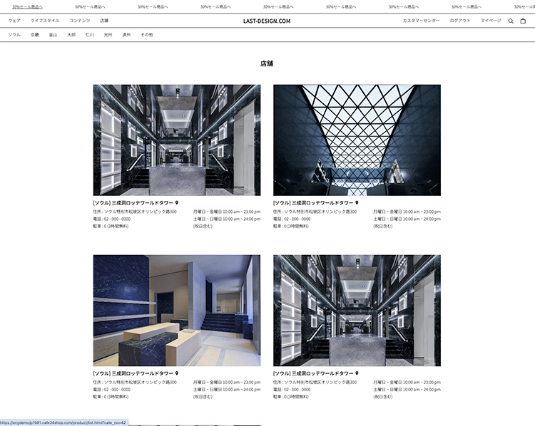Open the shopping bag cart icon
The width and height of the screenshot is (535, 426).
tap(523, 21)
